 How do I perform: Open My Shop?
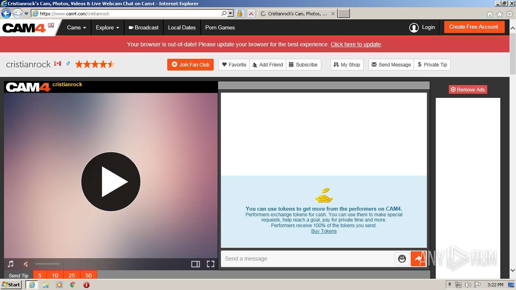(x=347, y=64)
